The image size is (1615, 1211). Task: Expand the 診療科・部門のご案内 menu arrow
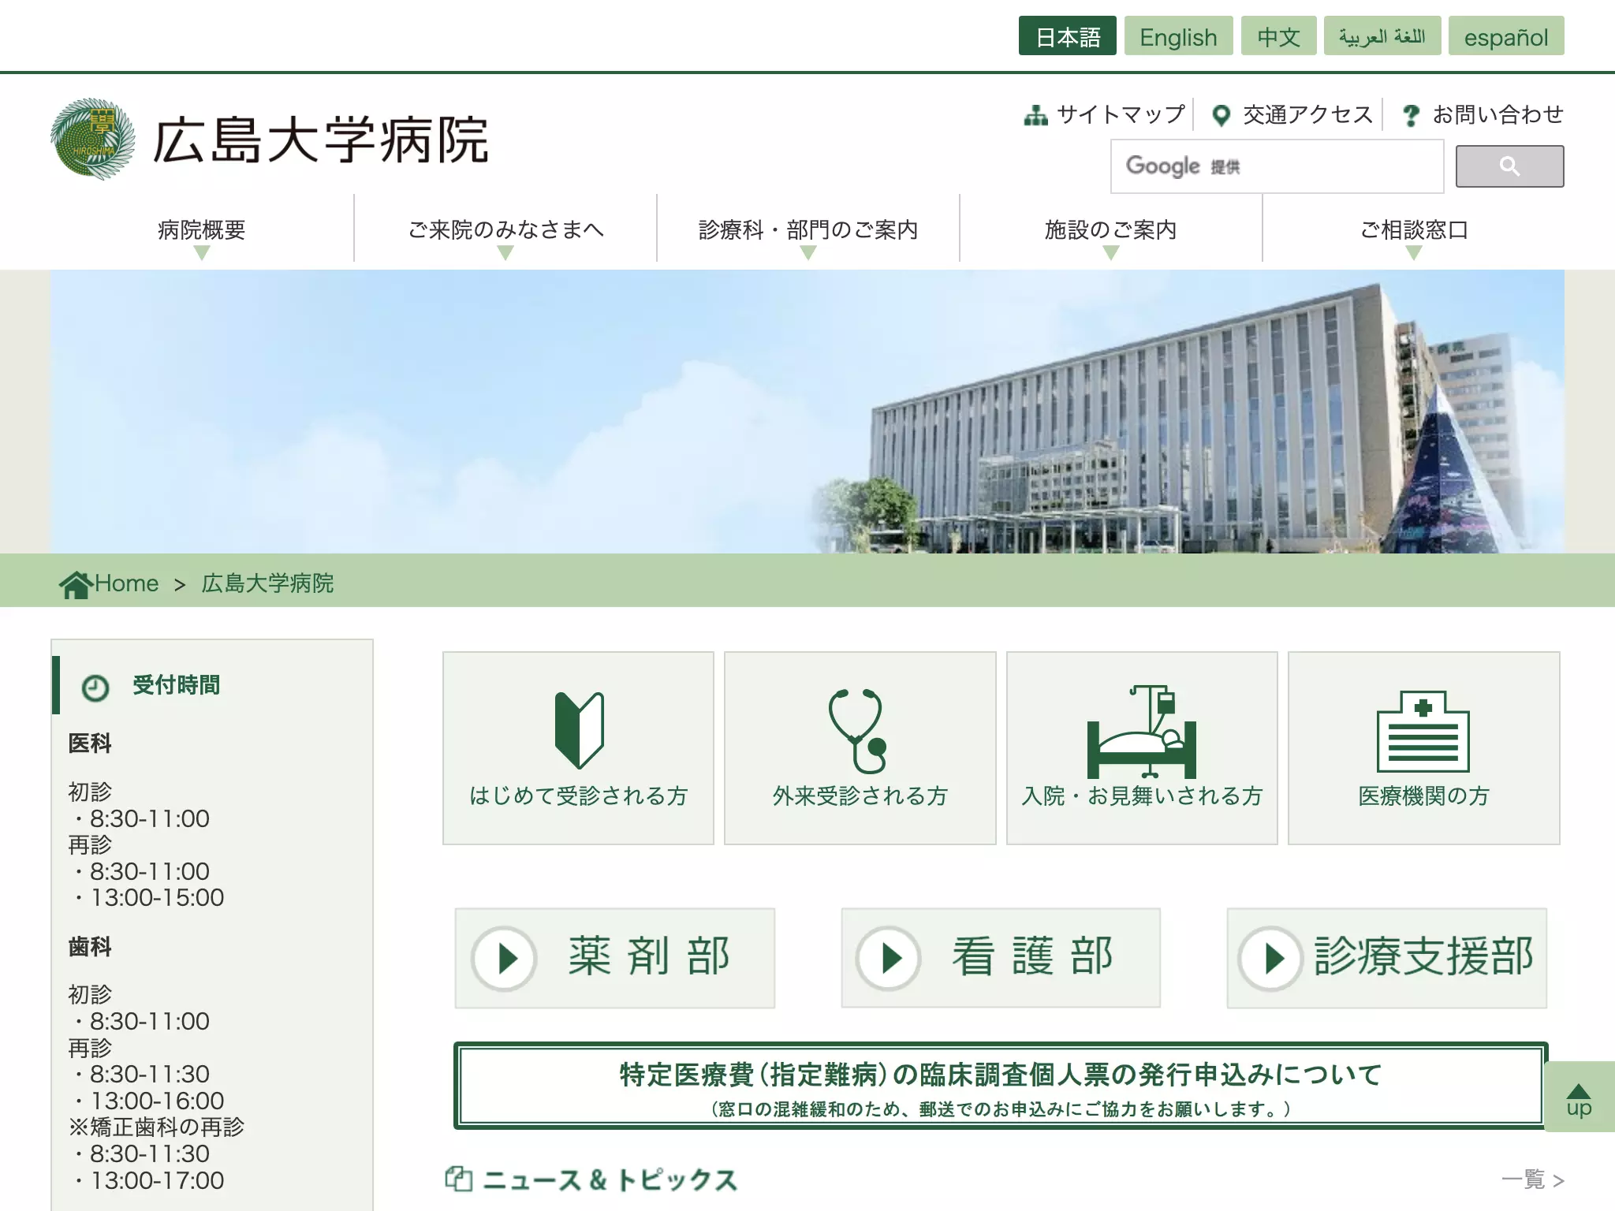pos(808,252)
